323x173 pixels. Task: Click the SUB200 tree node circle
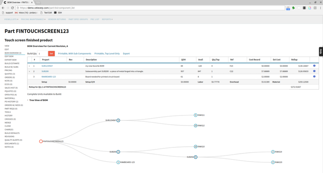[118, 152]
